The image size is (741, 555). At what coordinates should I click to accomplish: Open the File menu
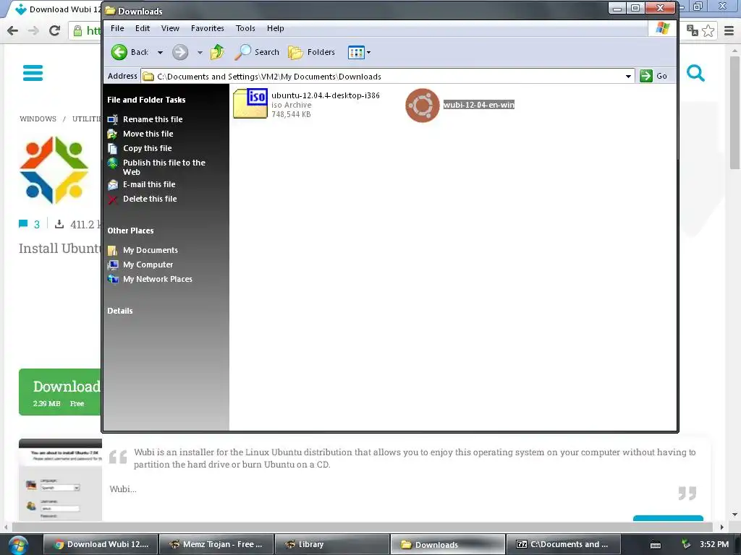pyautogui.click(x=117, y=28)
